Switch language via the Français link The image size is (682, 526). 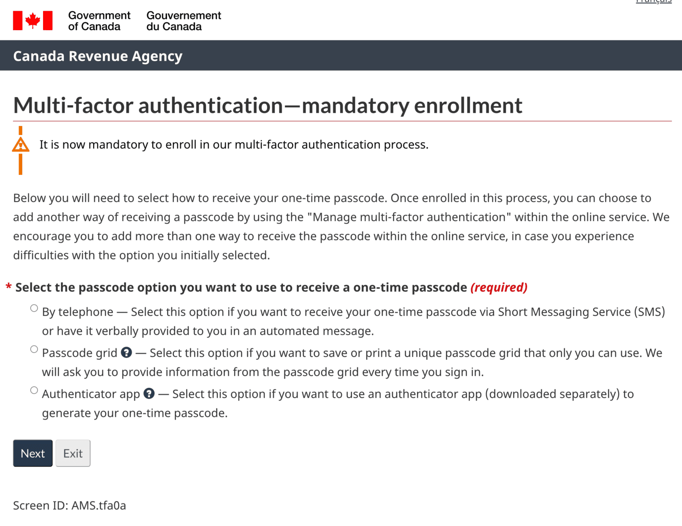point(654,2)
